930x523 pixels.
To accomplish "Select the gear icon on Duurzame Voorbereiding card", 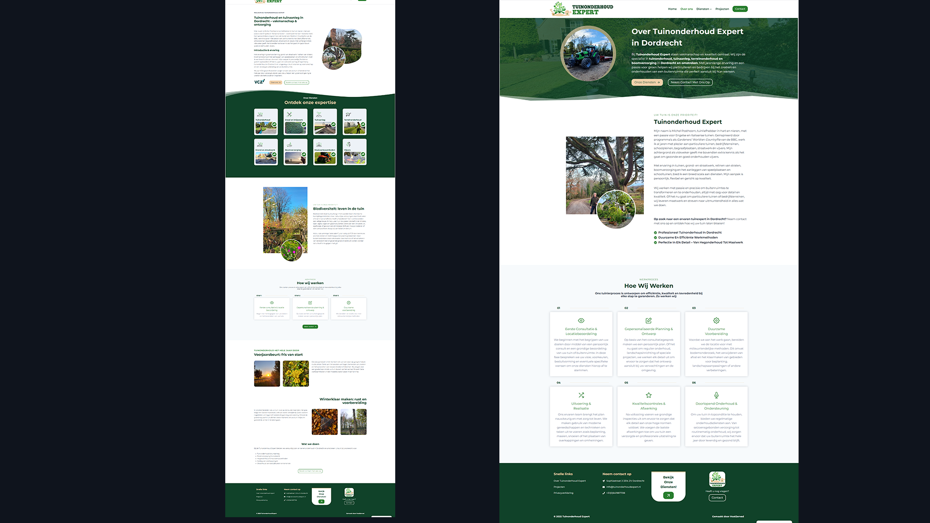I will coord(716,321).
